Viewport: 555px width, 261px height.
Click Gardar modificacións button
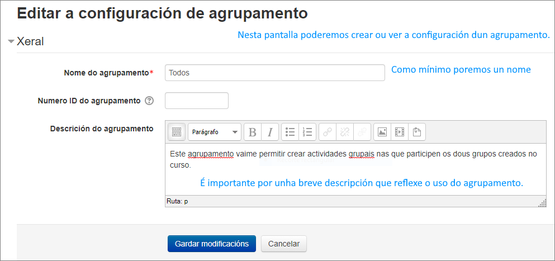click(212, 244)
